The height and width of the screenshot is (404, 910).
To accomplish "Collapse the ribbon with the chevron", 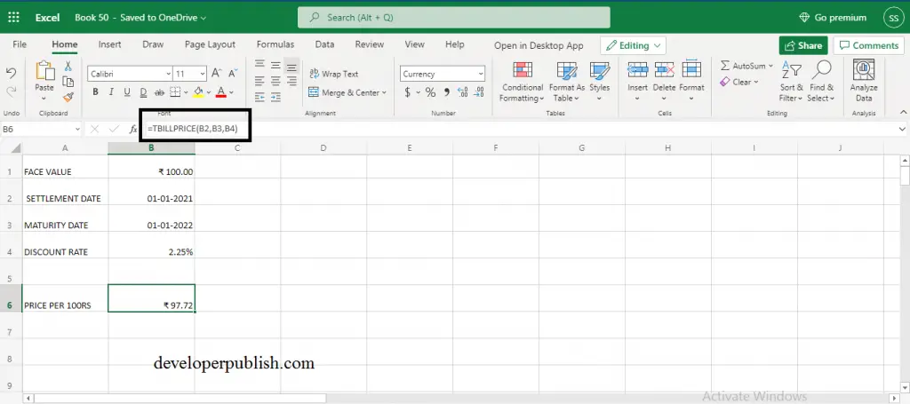I will pyautogui.click(x=903, y=112).
